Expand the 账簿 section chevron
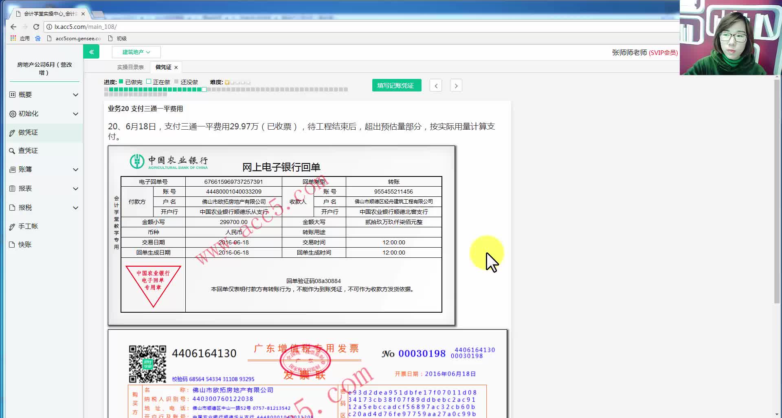Screen dimensions: 782x418 click(x=76, y=169)
